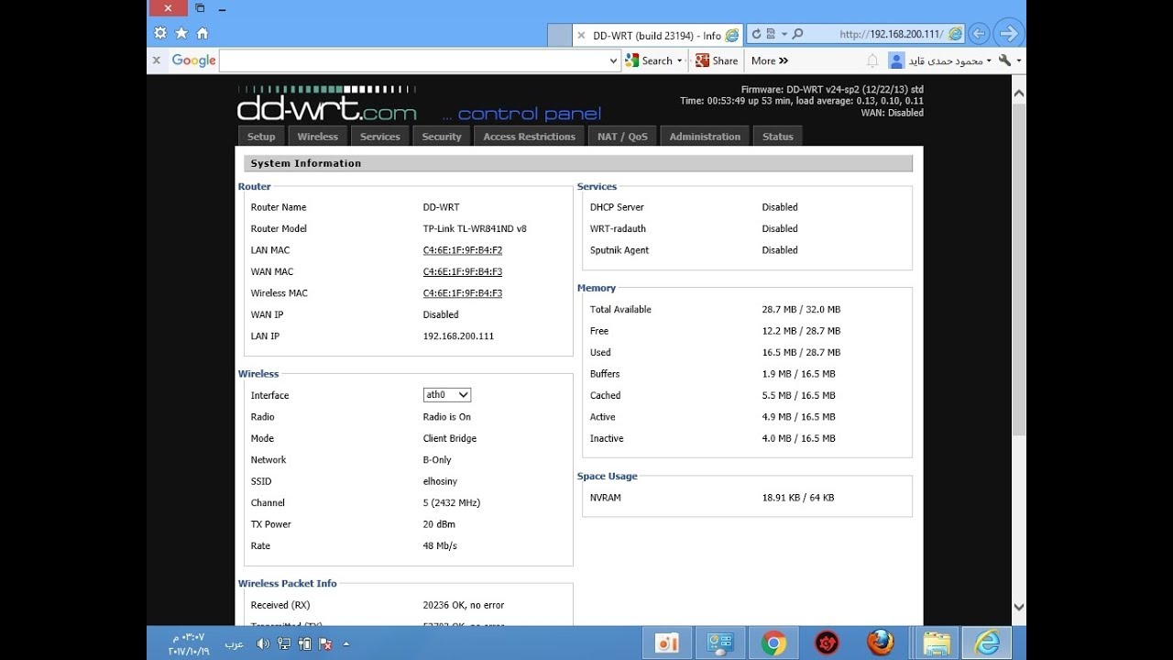This screenshot has height=660, width=1173.
Task: Show hidden tray icons arrow
Action: coord(345,643)
